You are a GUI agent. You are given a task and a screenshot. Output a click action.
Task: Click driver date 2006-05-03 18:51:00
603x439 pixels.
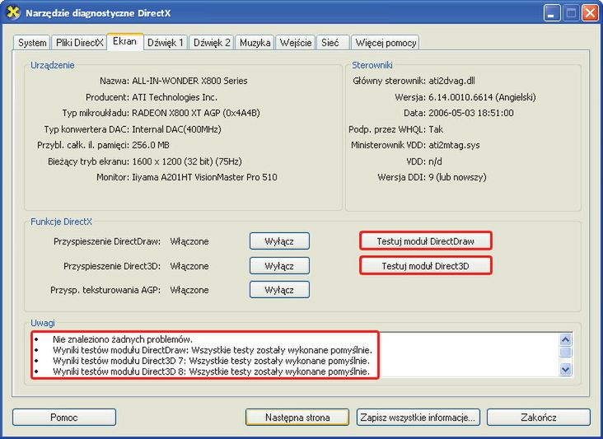point(471,113)
